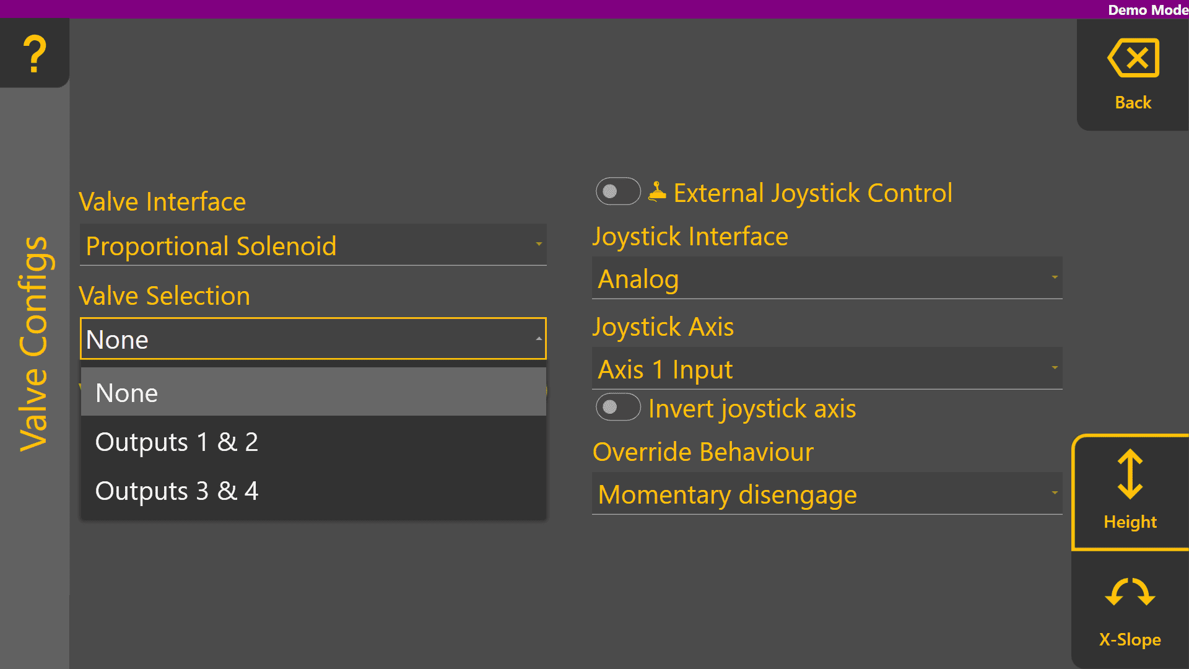Open the Valve Interface Proportional Solenoid dropdown
This screenshot has height=669, width=1189.
[x=313, y=245]
